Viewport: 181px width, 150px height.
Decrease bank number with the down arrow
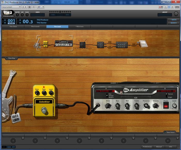tap(5, 23)
